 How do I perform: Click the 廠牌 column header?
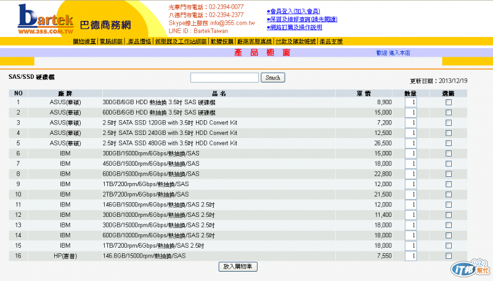[x=65, y=93]
